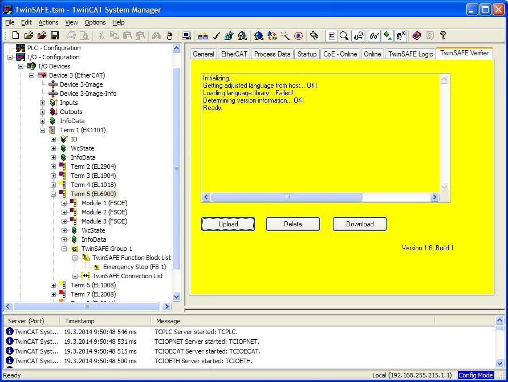Expand Term 7 (EL2008) node
Image resolution: width=508 pixels, height=382 pixels.
tap(53, 295)
